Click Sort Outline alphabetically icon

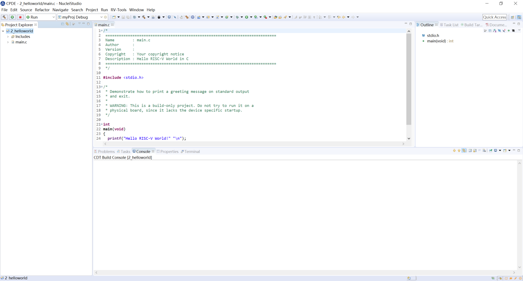pyautogui.click(x=495, y=31)
